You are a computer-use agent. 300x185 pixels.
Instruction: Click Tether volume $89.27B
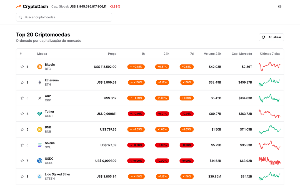click(215, 114)
